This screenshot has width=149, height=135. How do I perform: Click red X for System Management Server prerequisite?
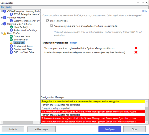136,48
